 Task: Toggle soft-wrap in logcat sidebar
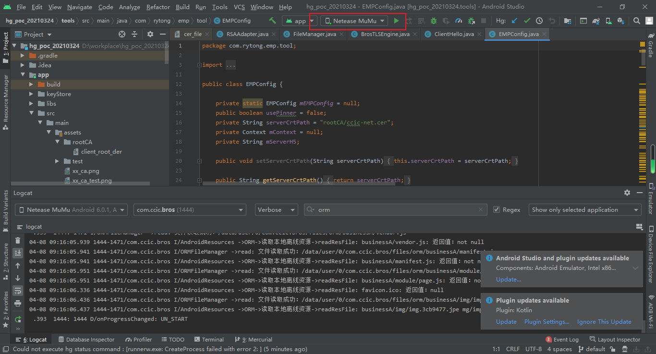point(18,291)
